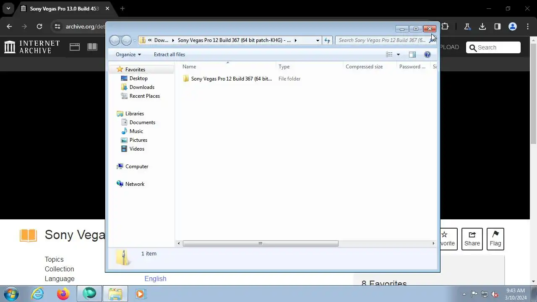Click English language link
This screenshot has width=537, height=302.
pyautogui.click(x=155, y=279)
